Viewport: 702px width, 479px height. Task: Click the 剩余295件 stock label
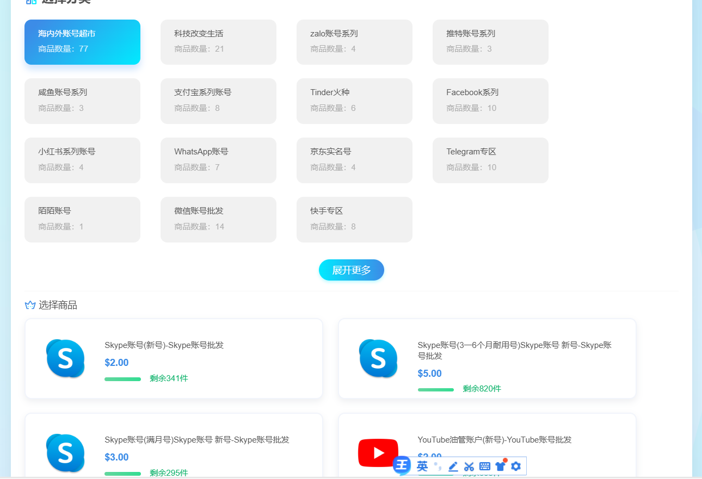169,473
